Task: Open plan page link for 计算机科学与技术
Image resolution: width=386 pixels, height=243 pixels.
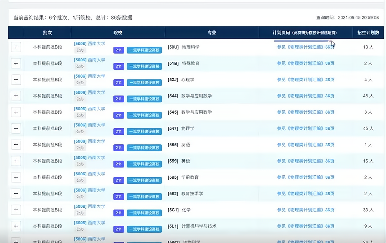Action: coord(306,226)
